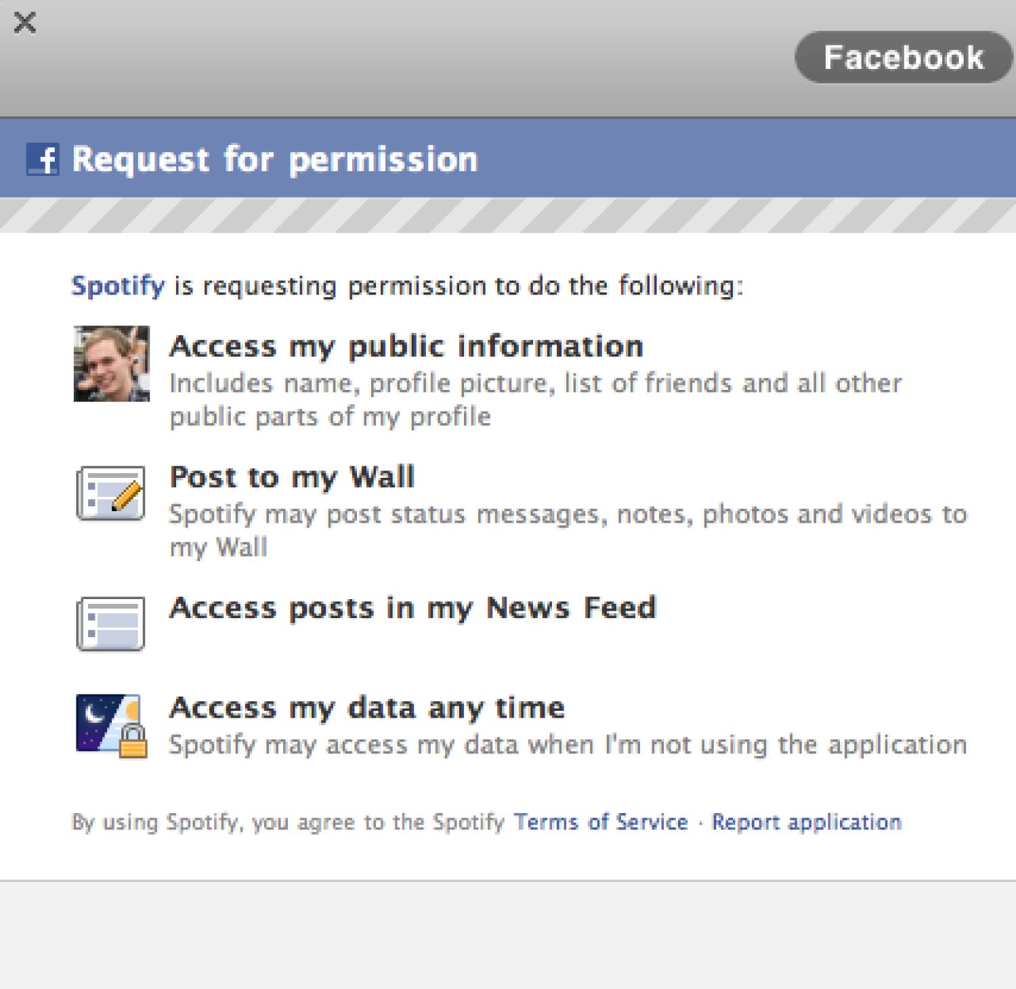Click the By using Spotify agreement text

point(288,822)
